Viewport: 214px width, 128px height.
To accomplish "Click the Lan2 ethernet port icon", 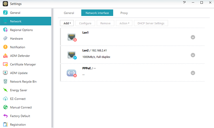I will (71, 55).
